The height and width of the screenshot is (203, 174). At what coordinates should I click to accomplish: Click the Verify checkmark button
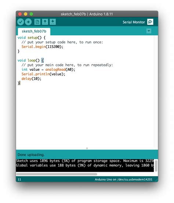(21, 22)
